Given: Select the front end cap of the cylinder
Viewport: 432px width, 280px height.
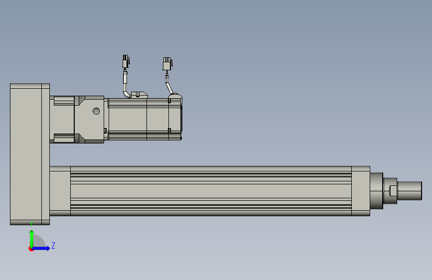Looking at the screenshot, I should click(x=361, y=191).
